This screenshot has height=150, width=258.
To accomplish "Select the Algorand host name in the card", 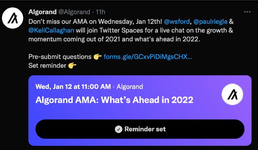I will [x=130, y=87].
